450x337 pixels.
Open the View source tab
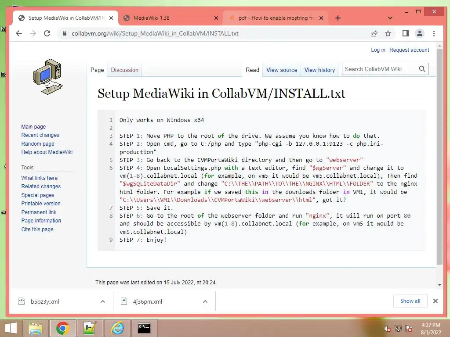point(282,70)
